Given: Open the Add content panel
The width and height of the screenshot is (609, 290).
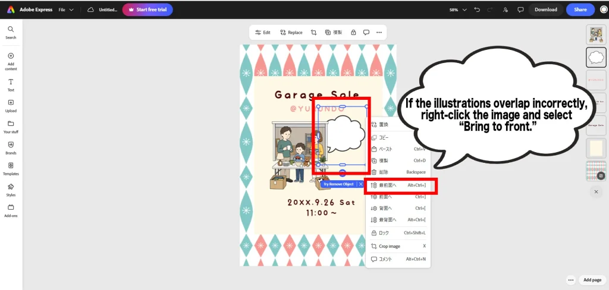Looking at the screenshot, I should click(11, 61).
